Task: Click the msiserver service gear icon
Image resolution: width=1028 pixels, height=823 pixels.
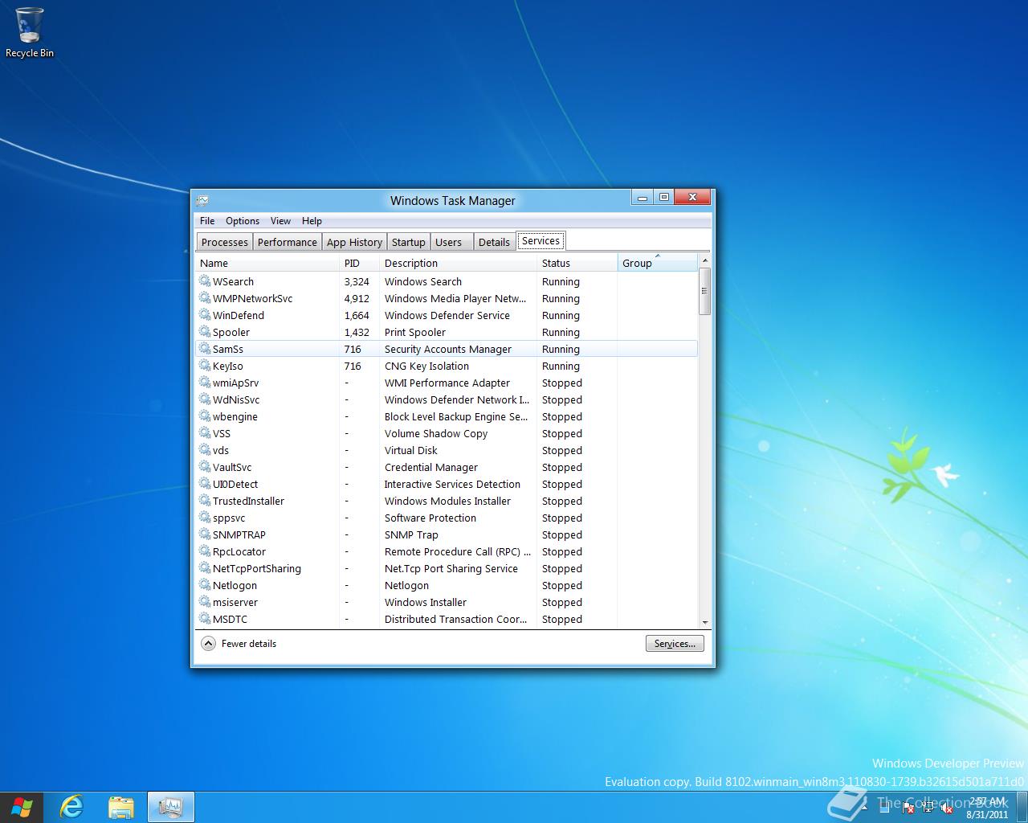Action: [205, 602]
